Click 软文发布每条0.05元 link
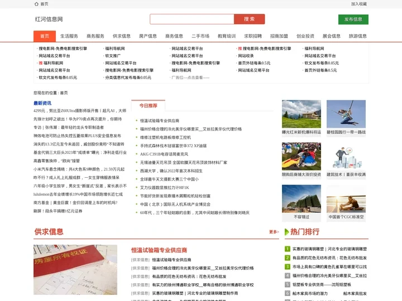Image resolution: width=402 pixels, height=301 pixels. point(322,63)
